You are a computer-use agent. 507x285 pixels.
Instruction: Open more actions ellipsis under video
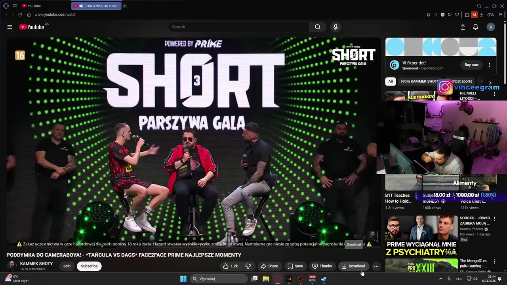[x=376, y=266]
